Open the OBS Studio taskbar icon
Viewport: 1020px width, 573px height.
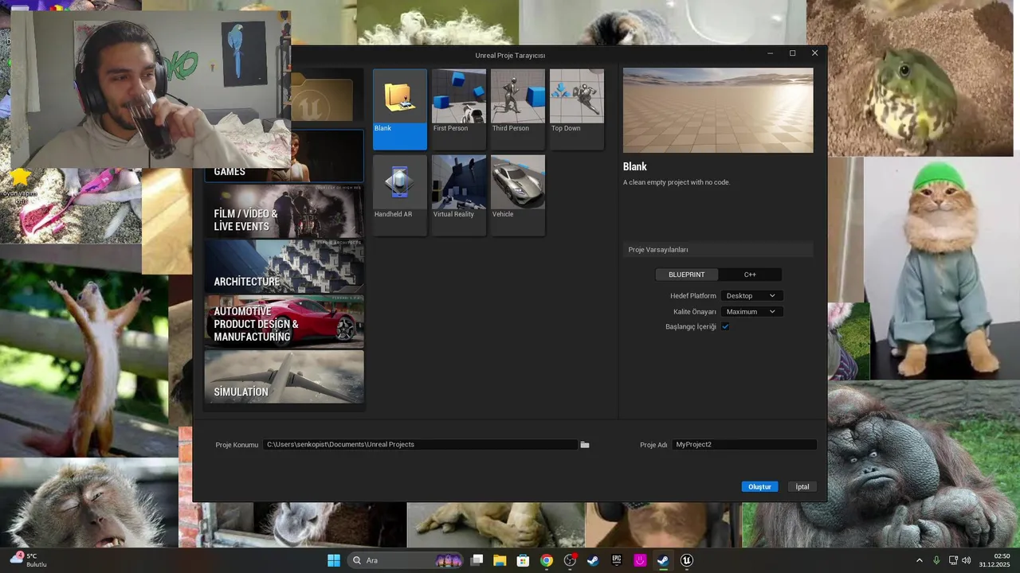click(570, 560)
